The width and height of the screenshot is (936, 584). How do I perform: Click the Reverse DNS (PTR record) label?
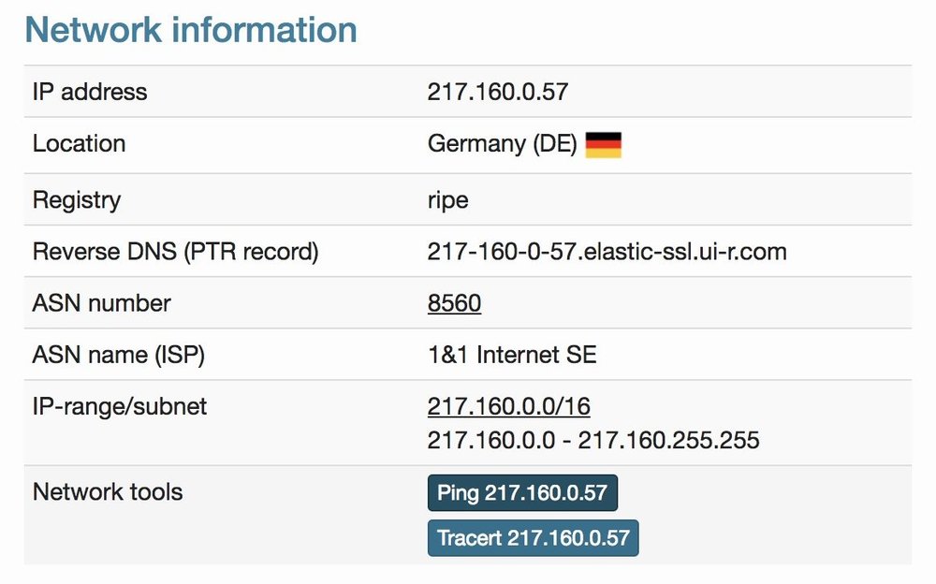click(x=175, y=252)
